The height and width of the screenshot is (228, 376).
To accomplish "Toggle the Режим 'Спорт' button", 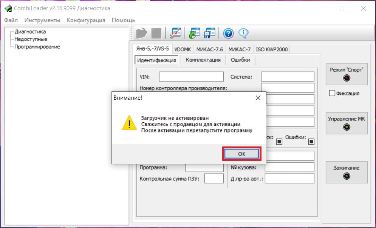I will 346,74.
